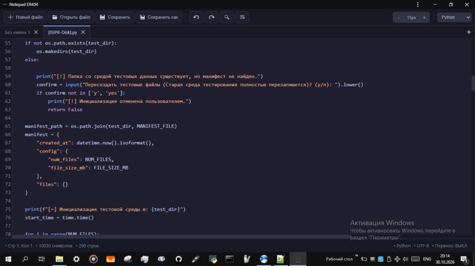Open the Python icon in taskbar
The height and width of the screenshot is (266, 475).
(x=213, y=259)
